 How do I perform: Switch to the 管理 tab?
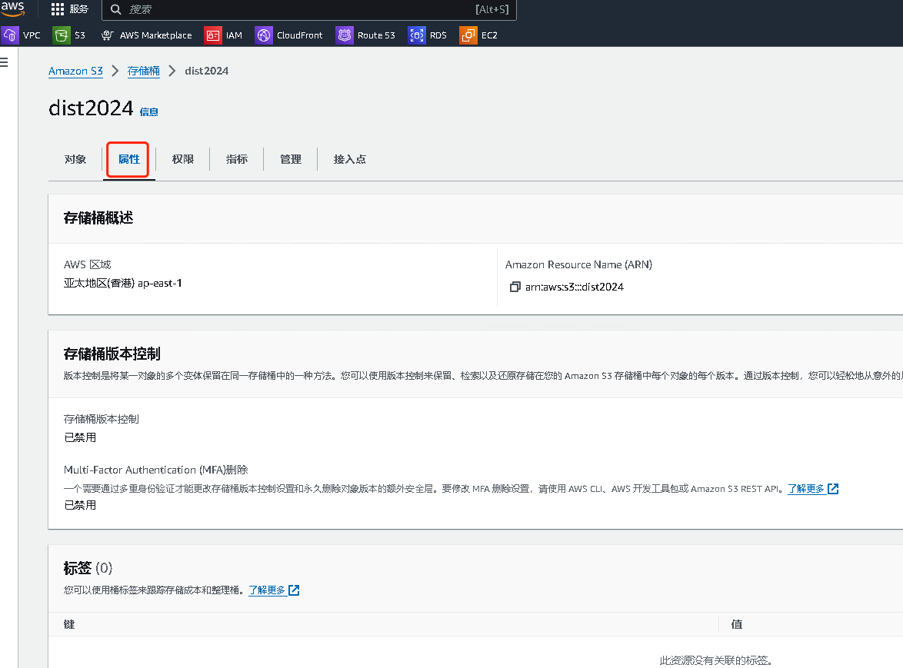[290, 159]
